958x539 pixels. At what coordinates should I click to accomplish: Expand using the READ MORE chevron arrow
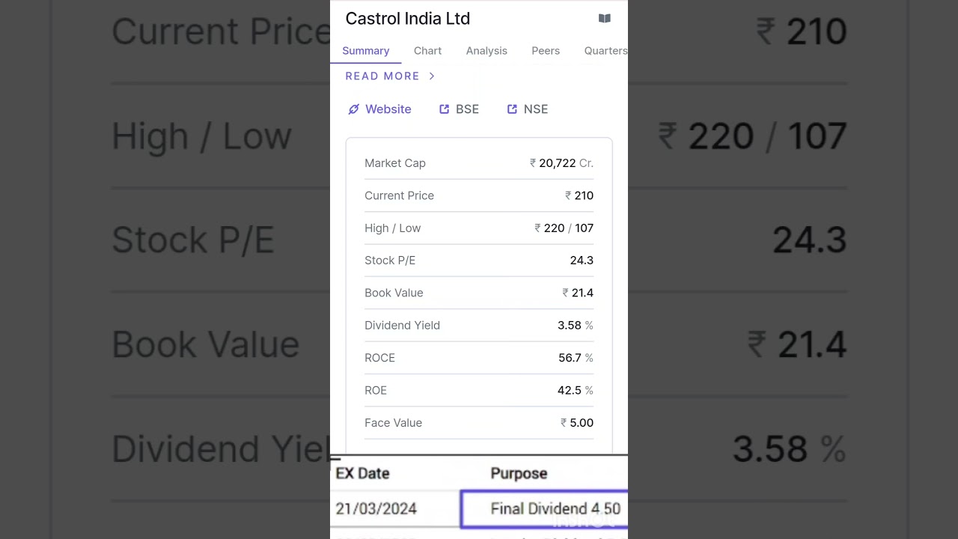pyautogui.click(x=432, y=76)
